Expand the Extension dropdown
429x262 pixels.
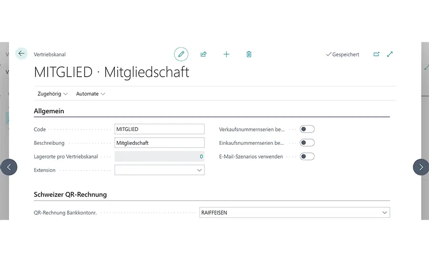click(x=199, y=170)
